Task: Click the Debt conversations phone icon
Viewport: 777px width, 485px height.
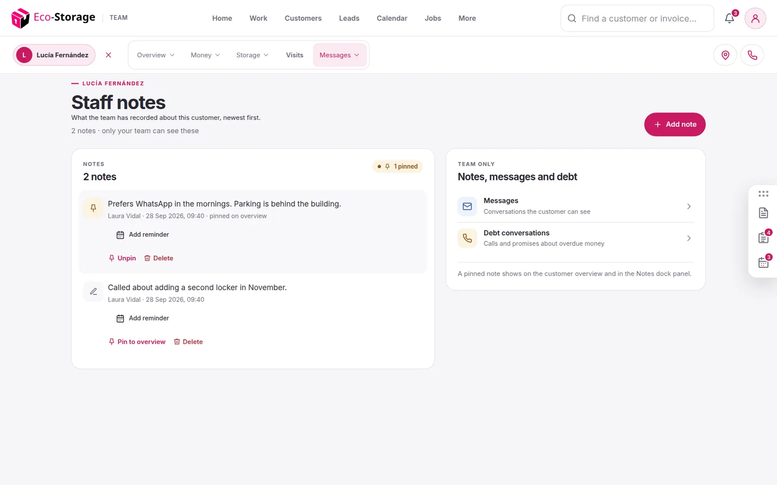Action: (x=467, y=238)
